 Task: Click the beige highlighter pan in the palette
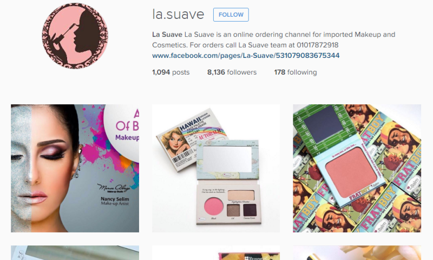241,196
